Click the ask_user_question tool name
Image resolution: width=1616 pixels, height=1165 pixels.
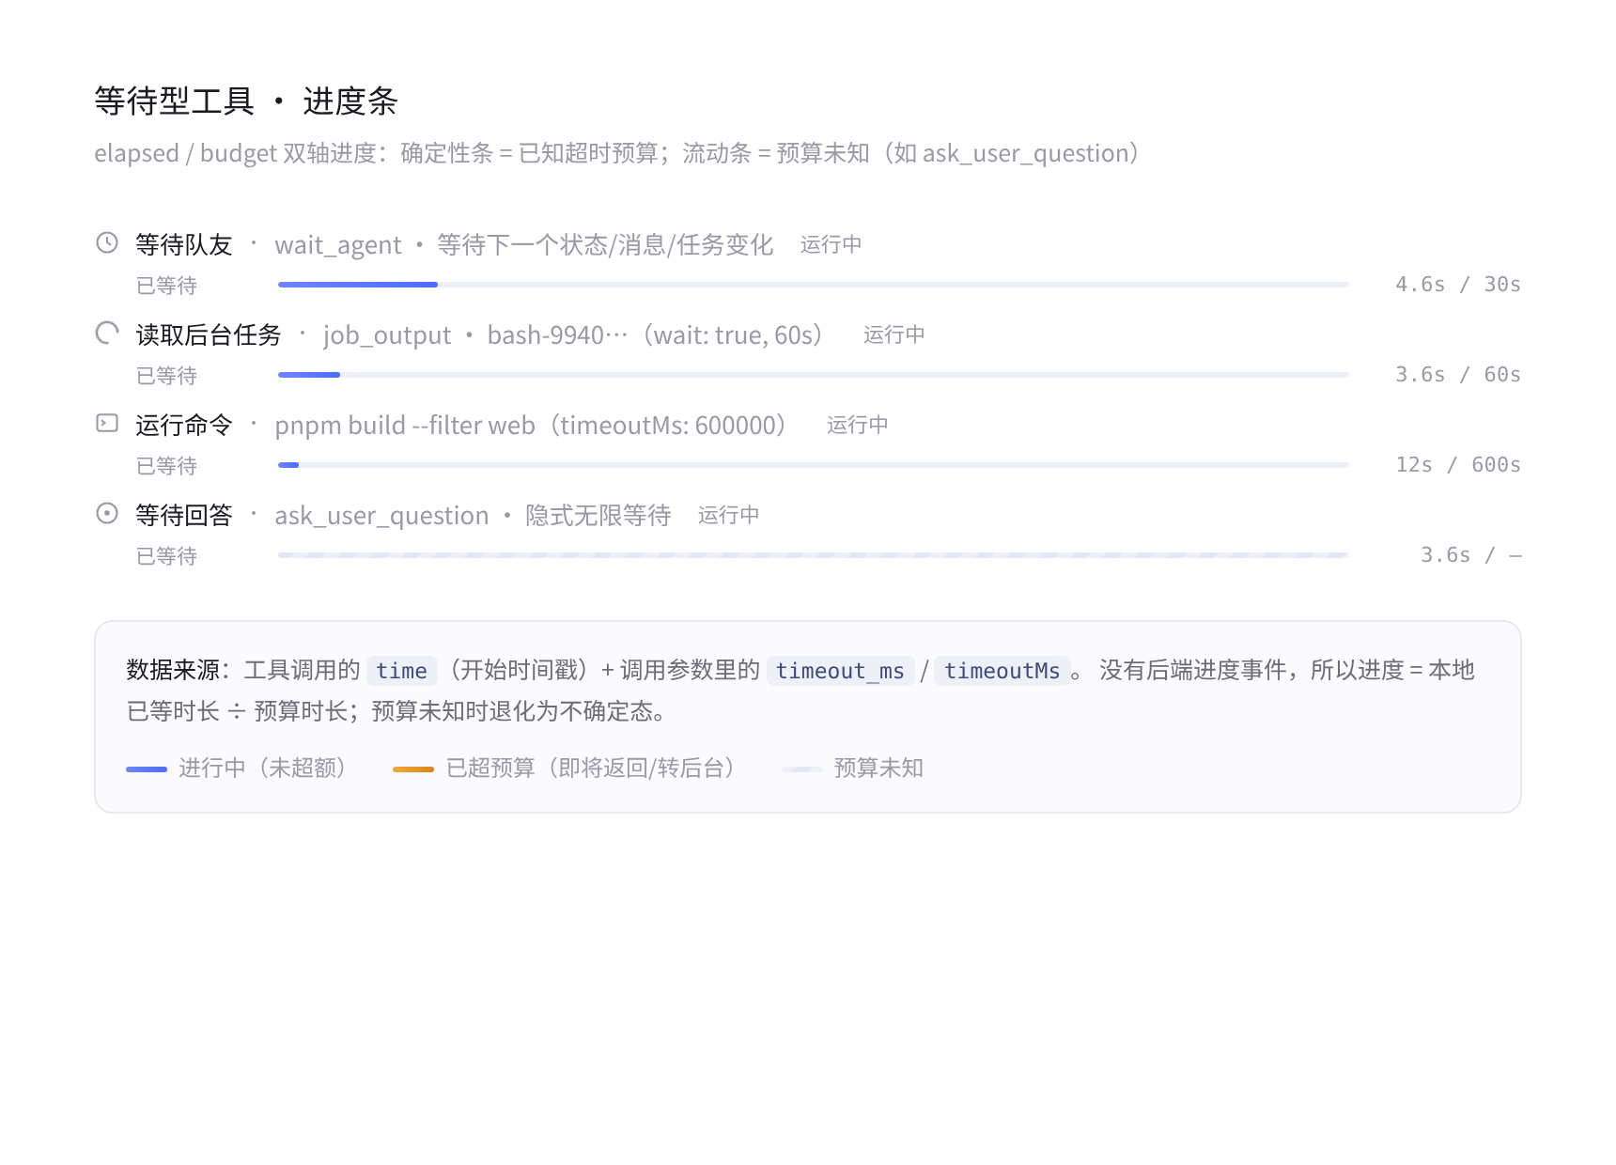pos(381,517)
